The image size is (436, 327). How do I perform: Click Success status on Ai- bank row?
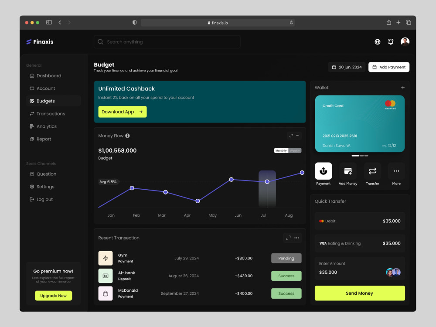pos(286,276)
